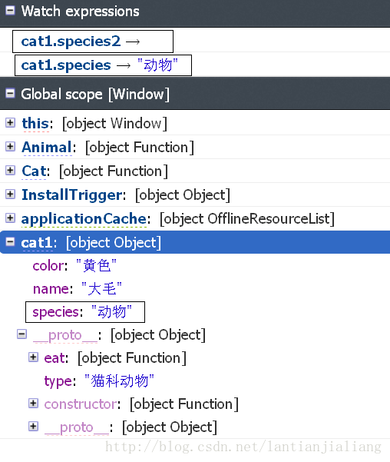
Task: Expand the 'this' object Window node
Action: 10,122
